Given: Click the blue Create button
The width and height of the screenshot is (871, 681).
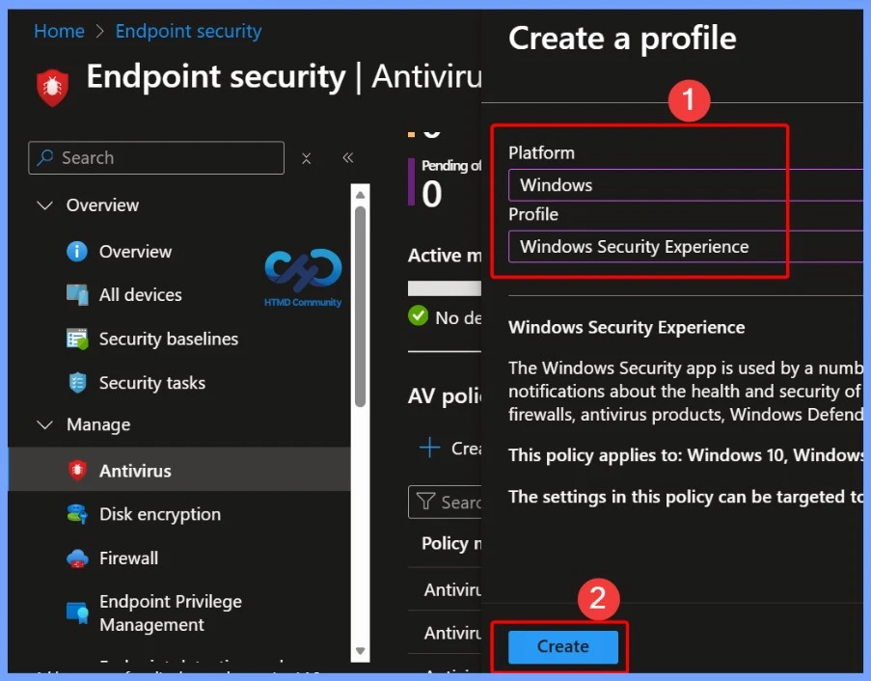Looking at the screenshot, I should pyautogui.click(x=561, y=647).
